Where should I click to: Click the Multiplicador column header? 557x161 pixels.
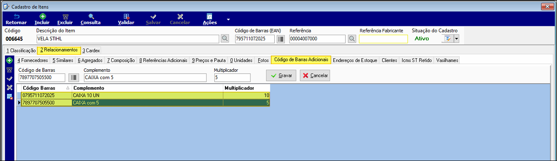pyautogui.click(x=246, y=88)
